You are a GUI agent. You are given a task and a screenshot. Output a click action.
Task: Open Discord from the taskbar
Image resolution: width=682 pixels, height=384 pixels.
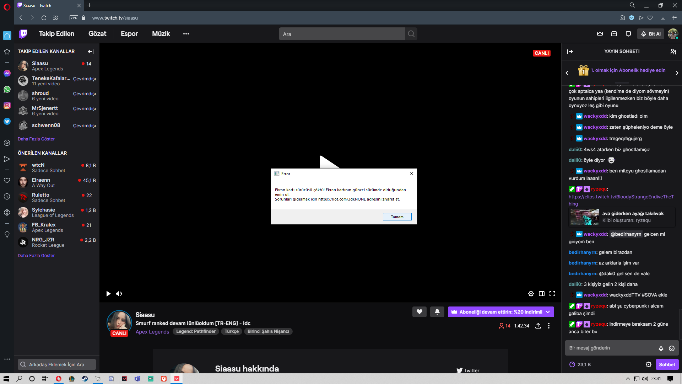pos(111,379)
